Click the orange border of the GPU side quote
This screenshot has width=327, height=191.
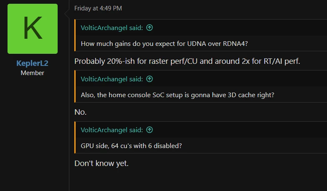(x=75, y=138)
